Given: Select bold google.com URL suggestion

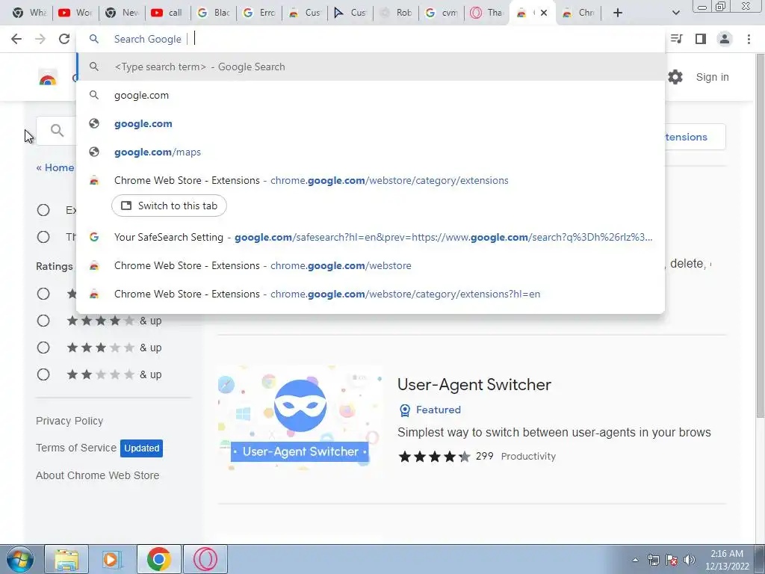Looking at the screenshot, I should [x=371, y=123].
